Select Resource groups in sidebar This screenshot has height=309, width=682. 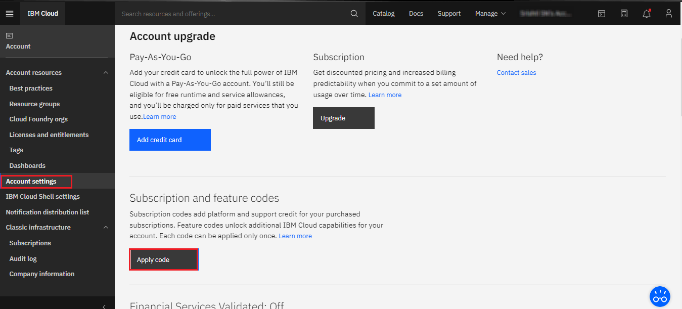pyautogui.click(x=34, y=104)
